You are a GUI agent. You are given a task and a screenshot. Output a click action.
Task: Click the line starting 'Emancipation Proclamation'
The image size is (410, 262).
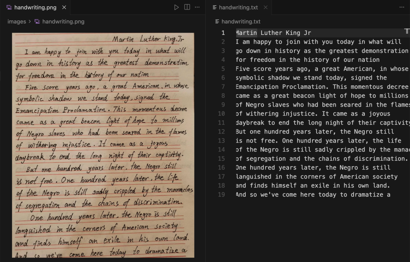322,87
